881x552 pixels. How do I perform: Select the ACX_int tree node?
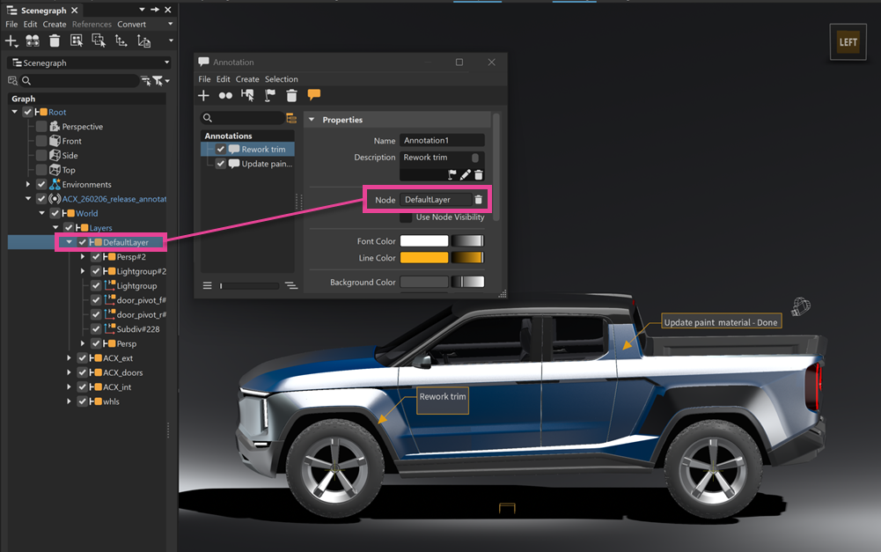pos(117,386)
